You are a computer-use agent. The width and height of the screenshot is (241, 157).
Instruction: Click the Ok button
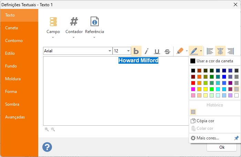(x=222, y=147)
